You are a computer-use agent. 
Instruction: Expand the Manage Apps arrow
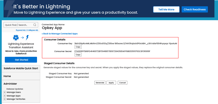(5, 96)
